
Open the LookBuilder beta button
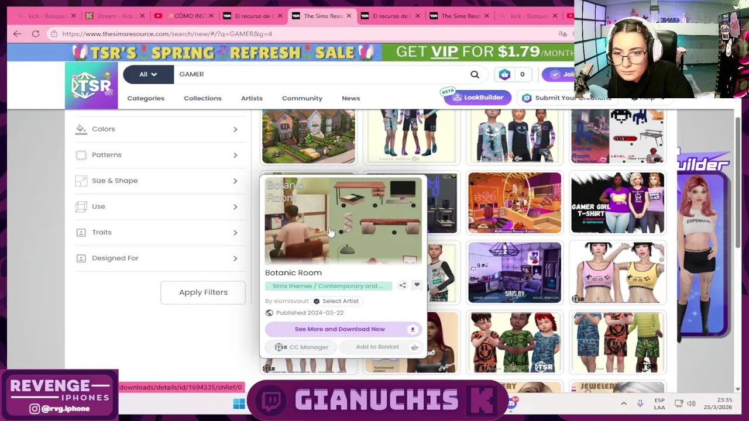[478, 98]
